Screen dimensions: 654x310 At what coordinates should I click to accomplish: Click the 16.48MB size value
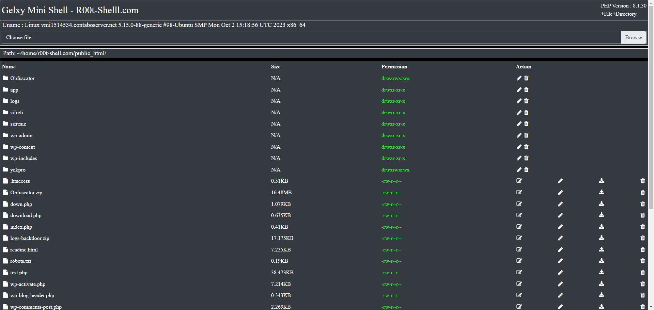281,193
